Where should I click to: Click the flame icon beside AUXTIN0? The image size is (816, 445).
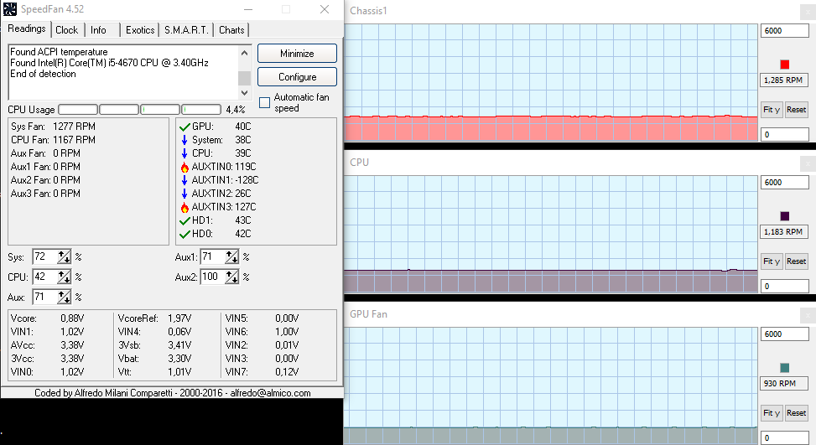coord(185,167)
